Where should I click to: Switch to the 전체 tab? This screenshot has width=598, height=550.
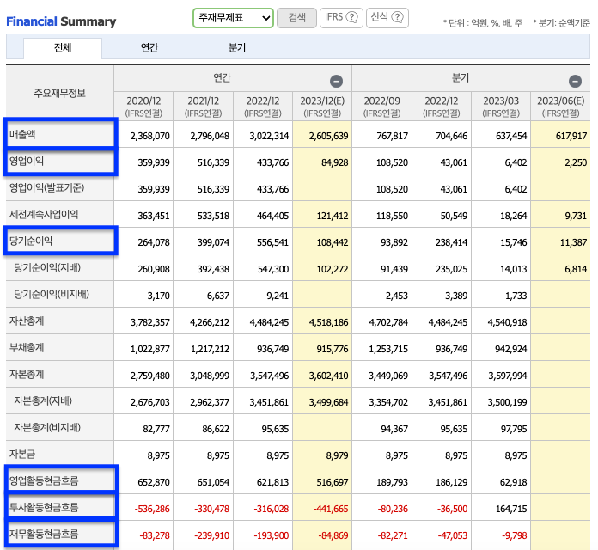[x=63, y=47]
